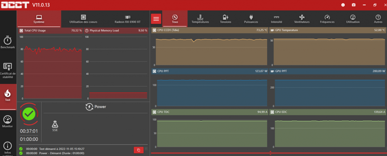Click the green checkmark test status button

coord(29,114)
